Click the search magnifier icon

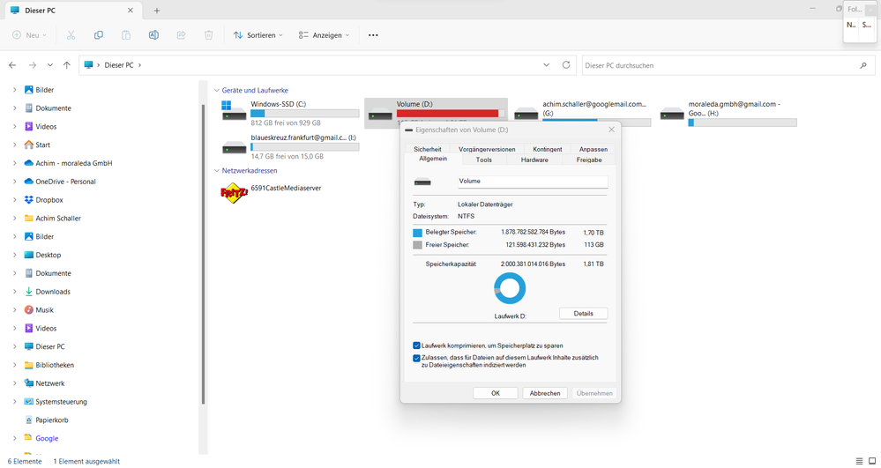(x=863, y=66)
